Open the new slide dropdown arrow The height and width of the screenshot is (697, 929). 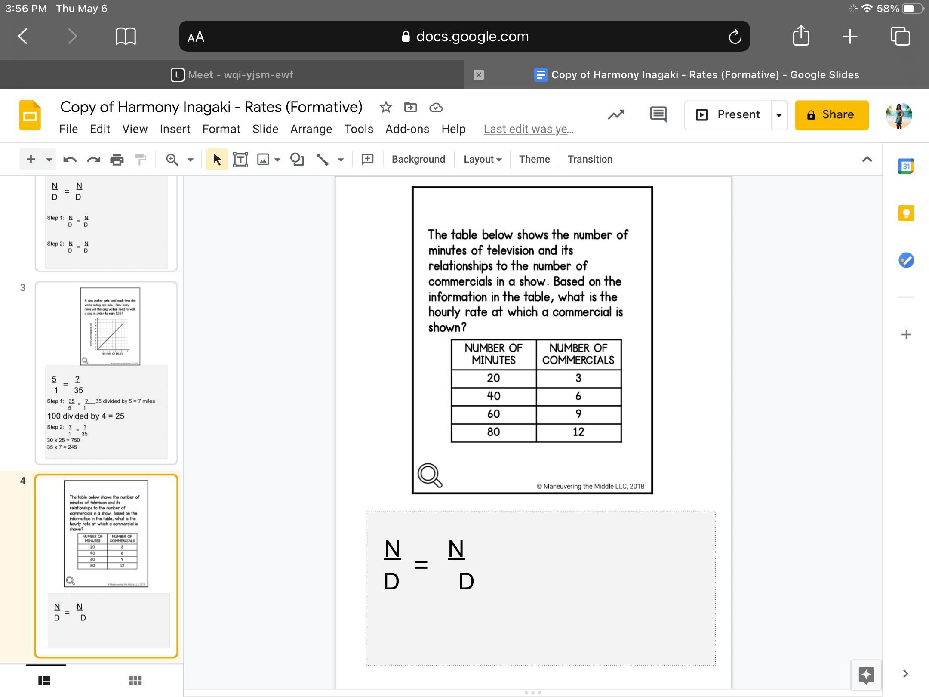[49, 160]
